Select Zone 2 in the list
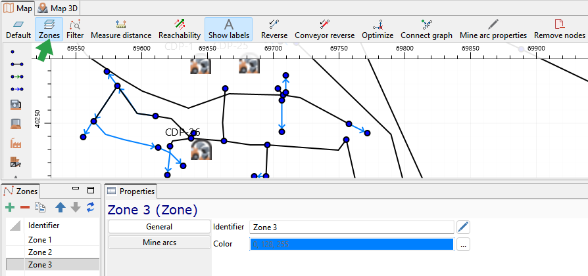 click(53, 252)
